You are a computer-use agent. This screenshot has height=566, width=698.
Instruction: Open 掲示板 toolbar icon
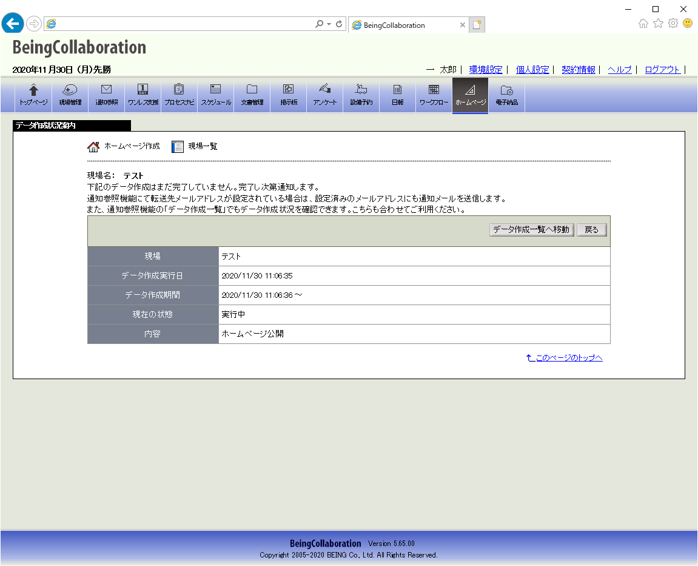tap(289, 95)
